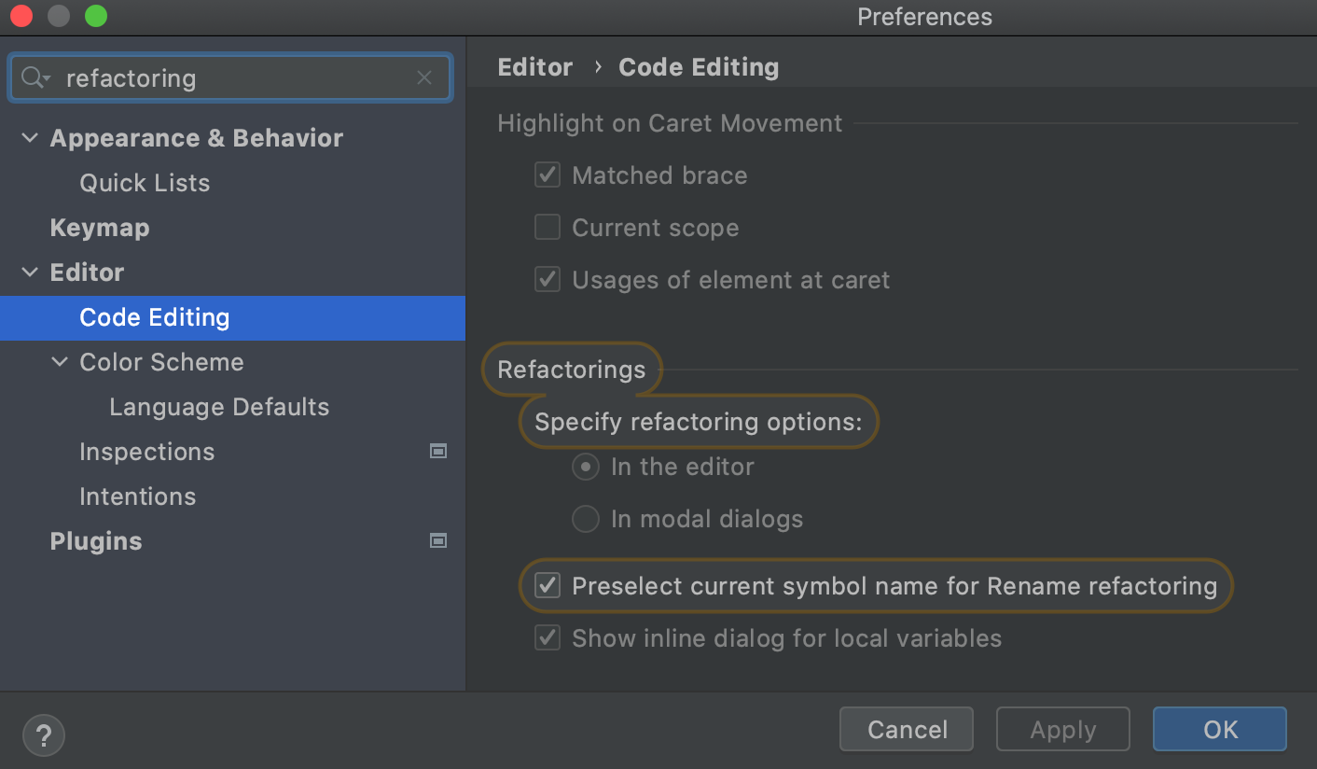Toggle the Matched brace checkbox
1317x769 pixels.
coord(548,175)
